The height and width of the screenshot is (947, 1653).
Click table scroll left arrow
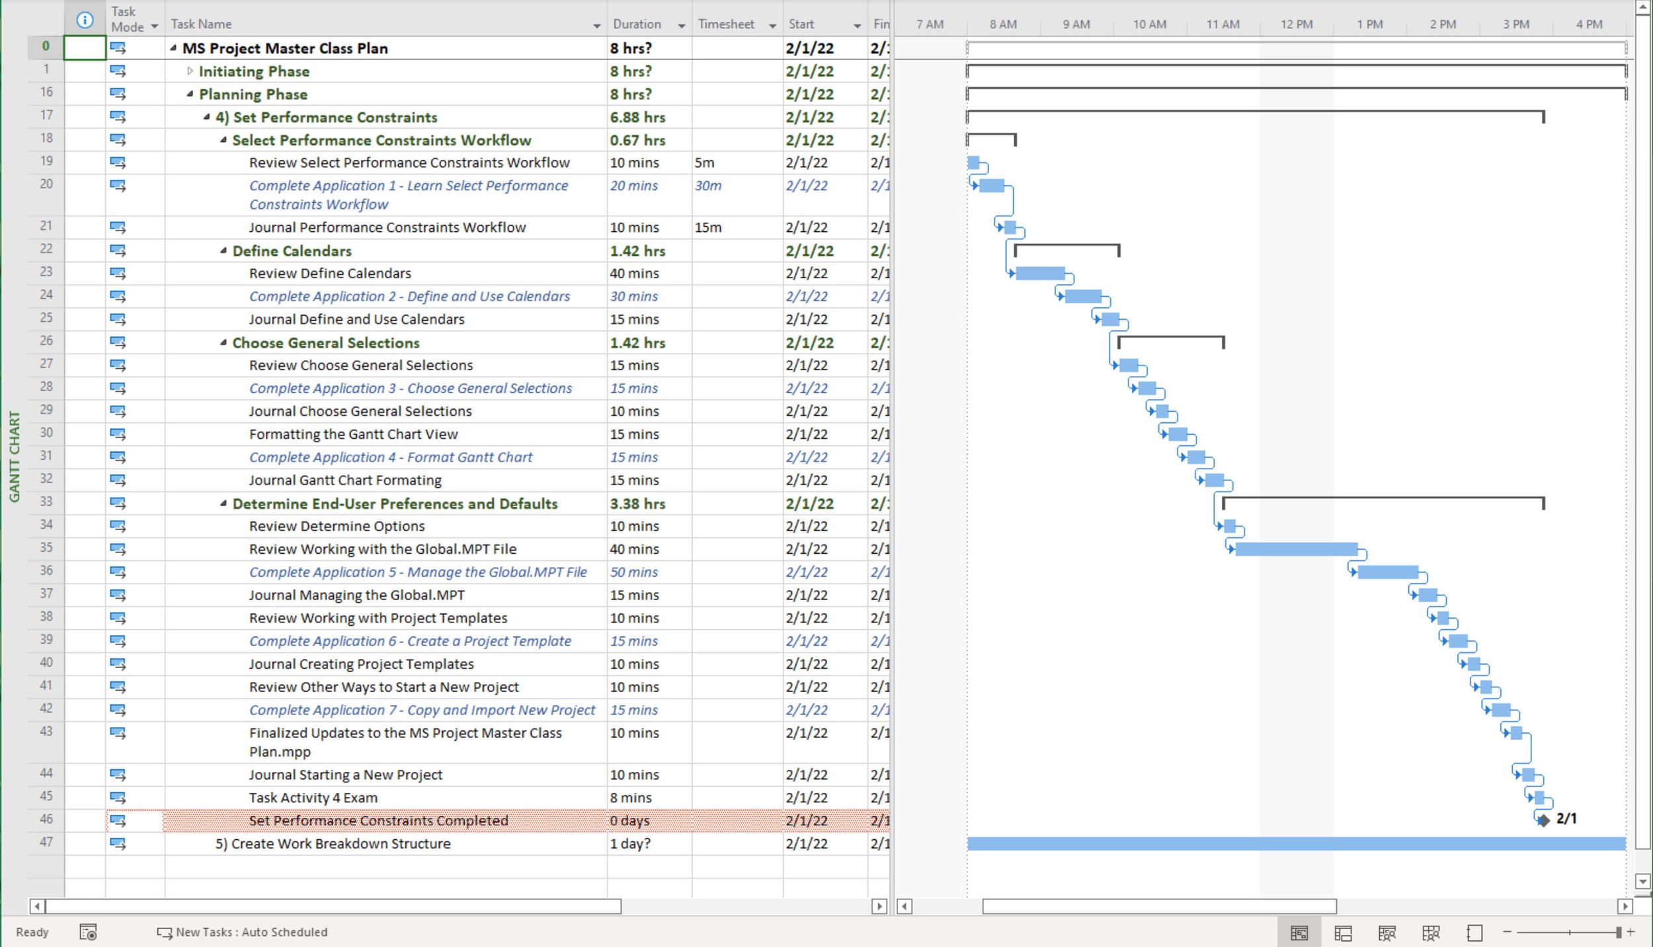click(x=37, y=906)
